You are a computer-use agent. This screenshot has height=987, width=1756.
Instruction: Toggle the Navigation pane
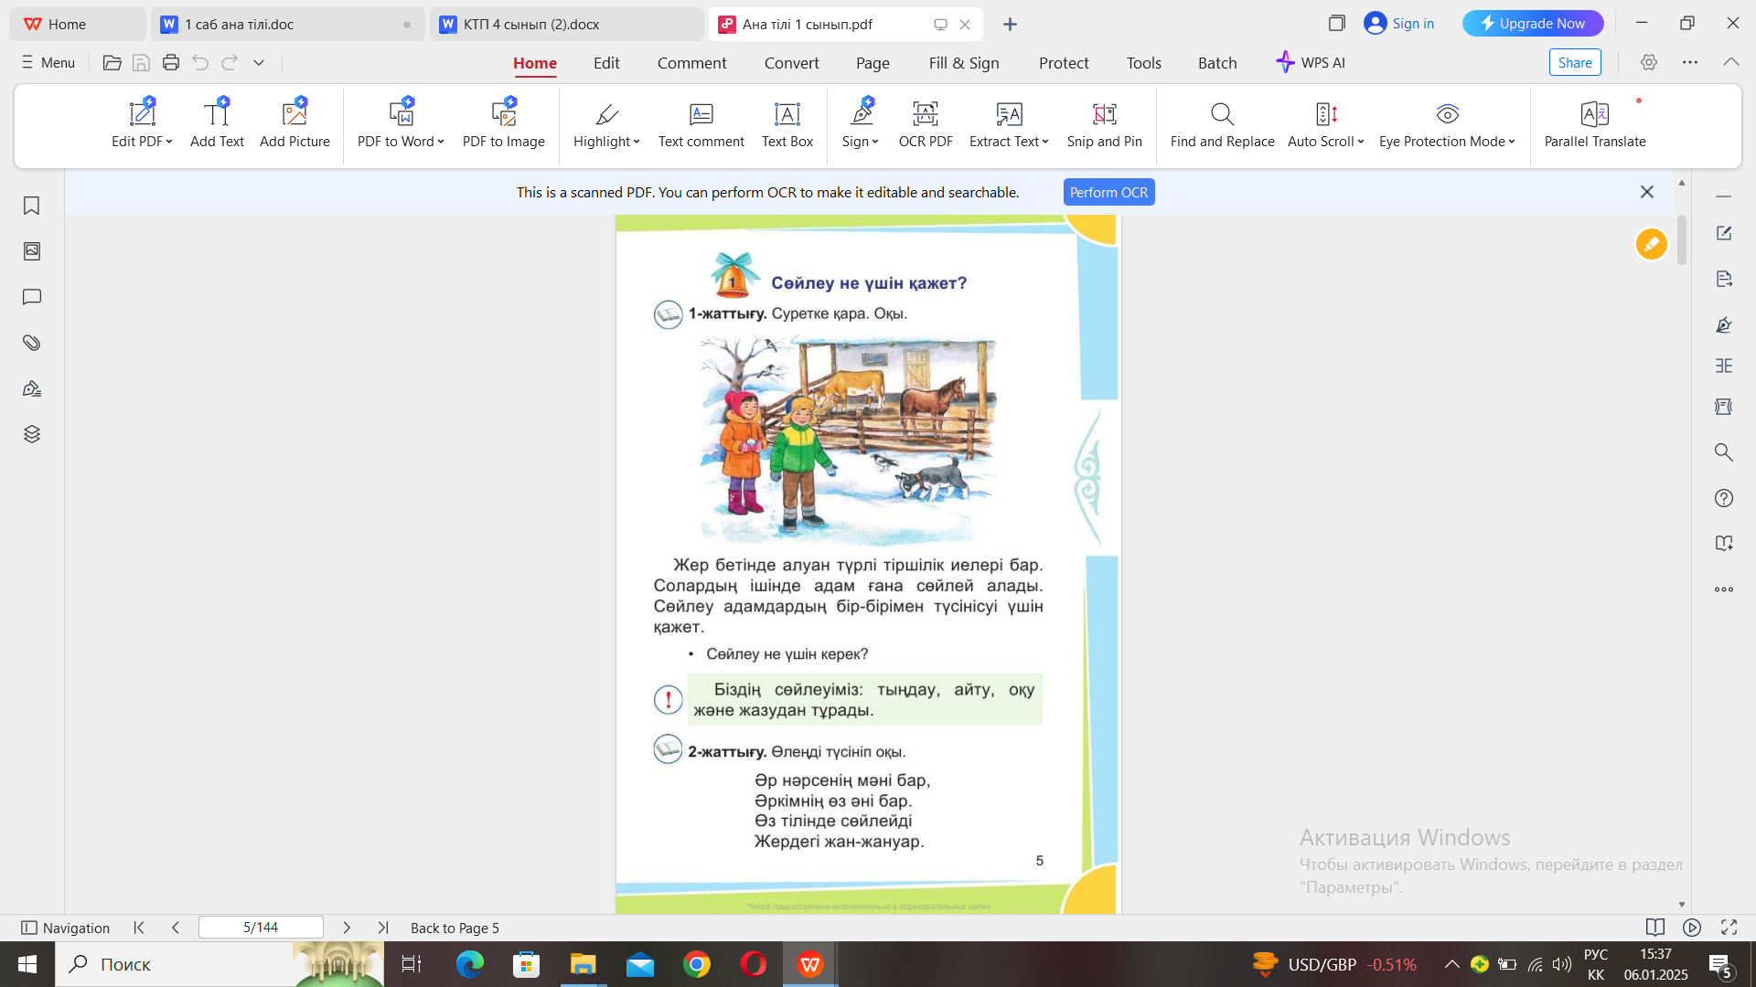[x=65, y=928]
